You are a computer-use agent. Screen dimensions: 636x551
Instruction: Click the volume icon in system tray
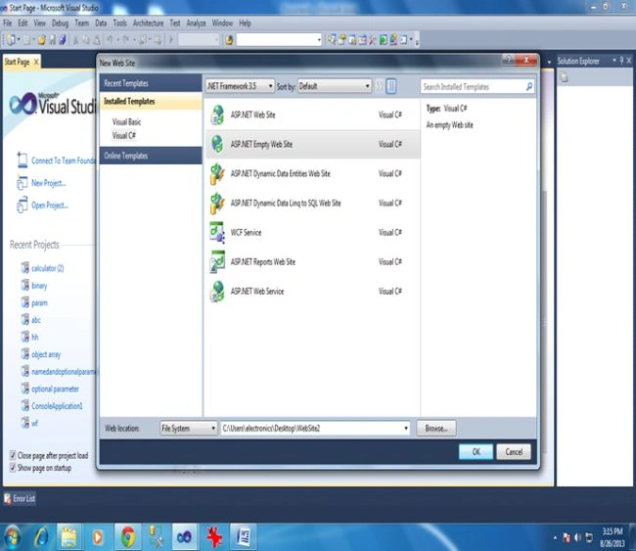pos(578,537)
